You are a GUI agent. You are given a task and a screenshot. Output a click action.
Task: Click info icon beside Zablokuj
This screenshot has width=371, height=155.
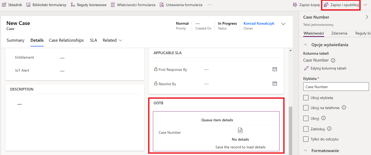[329, 129]
